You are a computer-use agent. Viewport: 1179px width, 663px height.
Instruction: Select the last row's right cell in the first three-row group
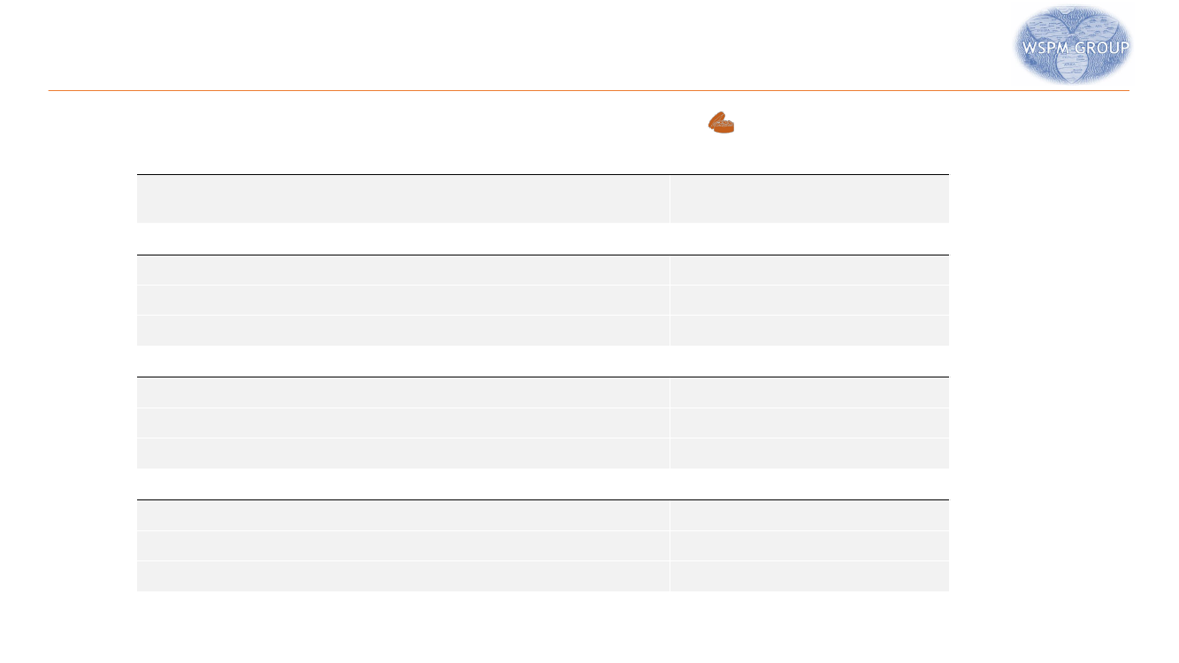click(809, 331)
